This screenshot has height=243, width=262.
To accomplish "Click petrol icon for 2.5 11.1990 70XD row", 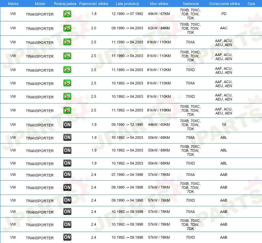I will tap(67, 69).
